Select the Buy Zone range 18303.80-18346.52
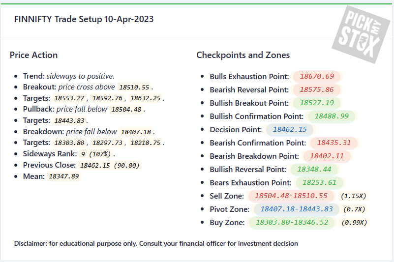The image size is (394, 262). pyautogui.click(x=292, y=223)
